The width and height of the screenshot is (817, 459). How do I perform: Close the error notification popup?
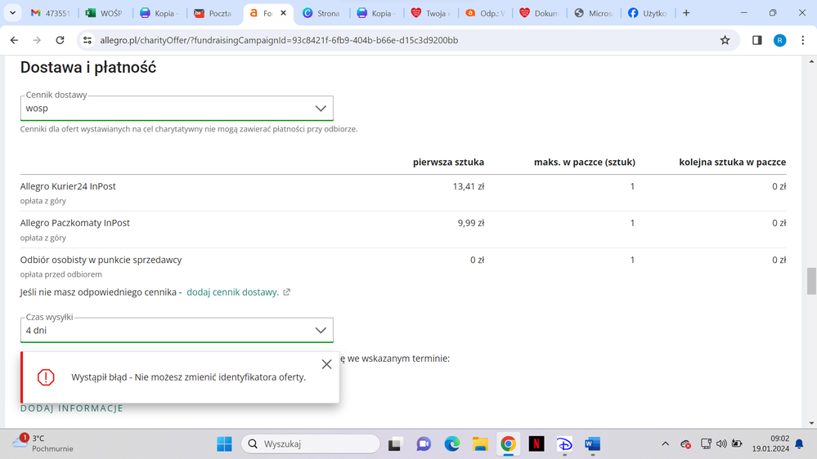click(326, 364)
